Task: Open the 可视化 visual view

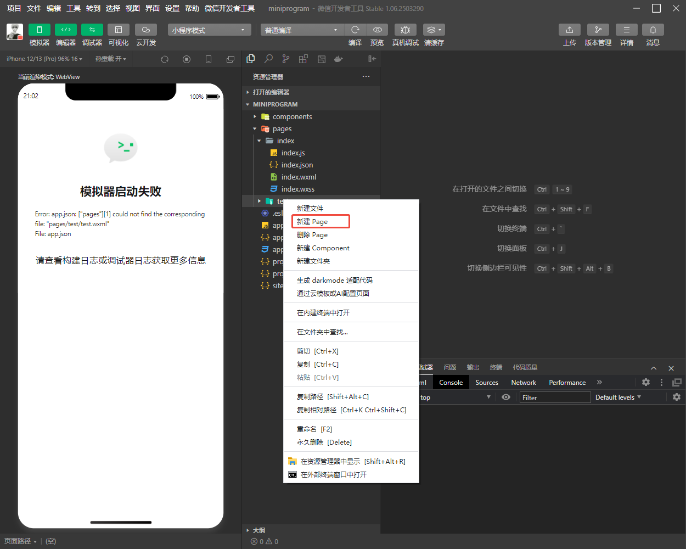Action: 119,30
